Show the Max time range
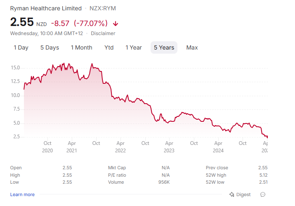Screen dimensions: 295x206 pyautogui.click(x=192, y=47)
